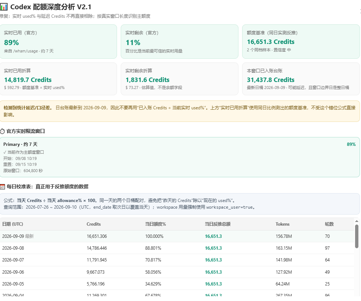361x301 pixels.
Task: Click the Tokens column header
Action: [282, 224]
